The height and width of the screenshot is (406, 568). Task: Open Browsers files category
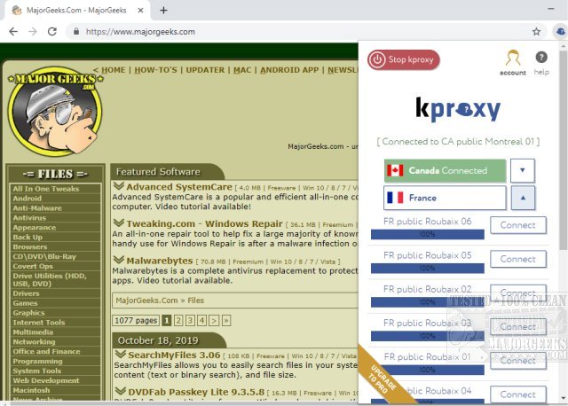[x=30, y=246]
